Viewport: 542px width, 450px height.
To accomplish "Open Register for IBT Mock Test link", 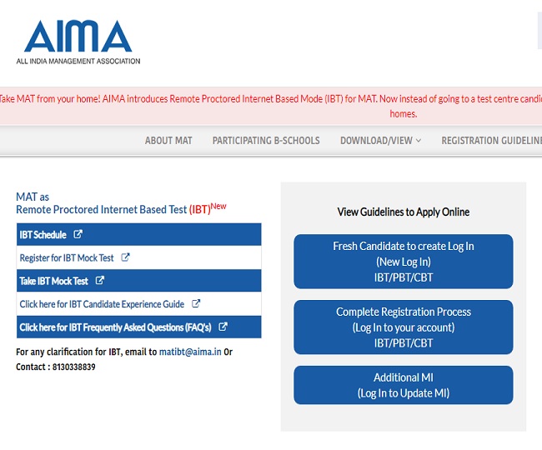I will click(x=67, y=258).
